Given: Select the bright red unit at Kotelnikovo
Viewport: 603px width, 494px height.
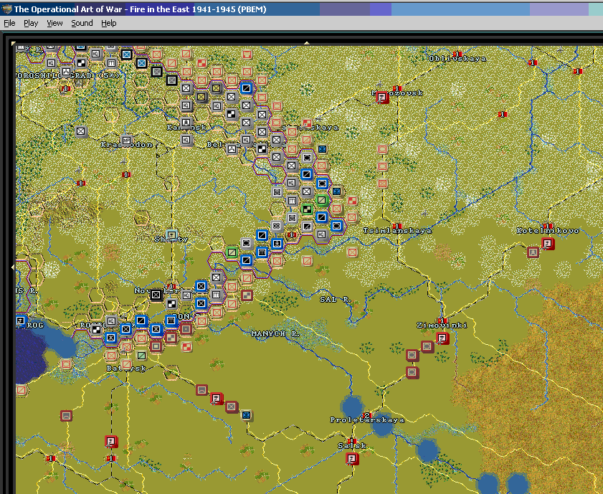Looking at the screenshot, I should point(548,243).
